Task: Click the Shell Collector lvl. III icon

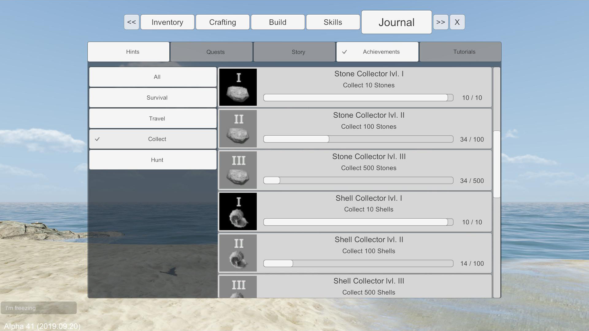Action: coord(238,287)
